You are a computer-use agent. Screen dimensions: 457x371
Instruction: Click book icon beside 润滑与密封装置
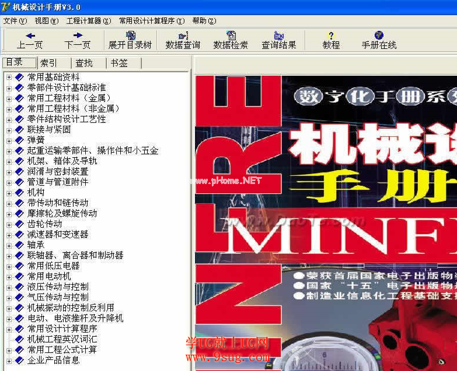click(x=19, y=172)
